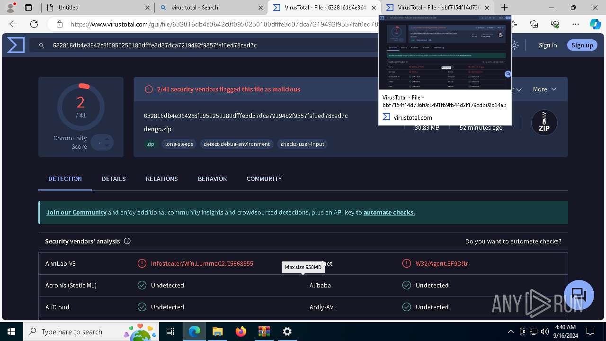The height and width of the screenshot is (341, 606).
Task: Click the browser profile avatar icon
Action: [x=10, y=8]
